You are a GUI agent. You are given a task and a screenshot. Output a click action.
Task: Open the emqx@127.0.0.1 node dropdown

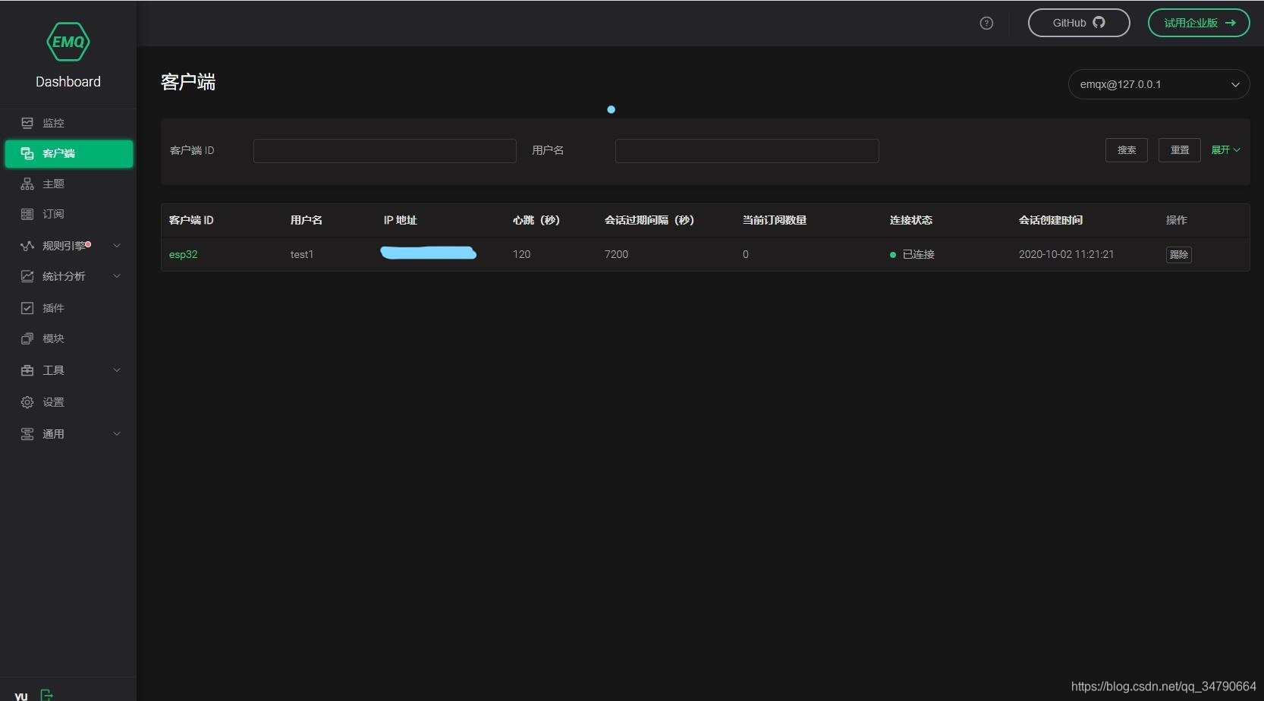tap(1159, 84)
